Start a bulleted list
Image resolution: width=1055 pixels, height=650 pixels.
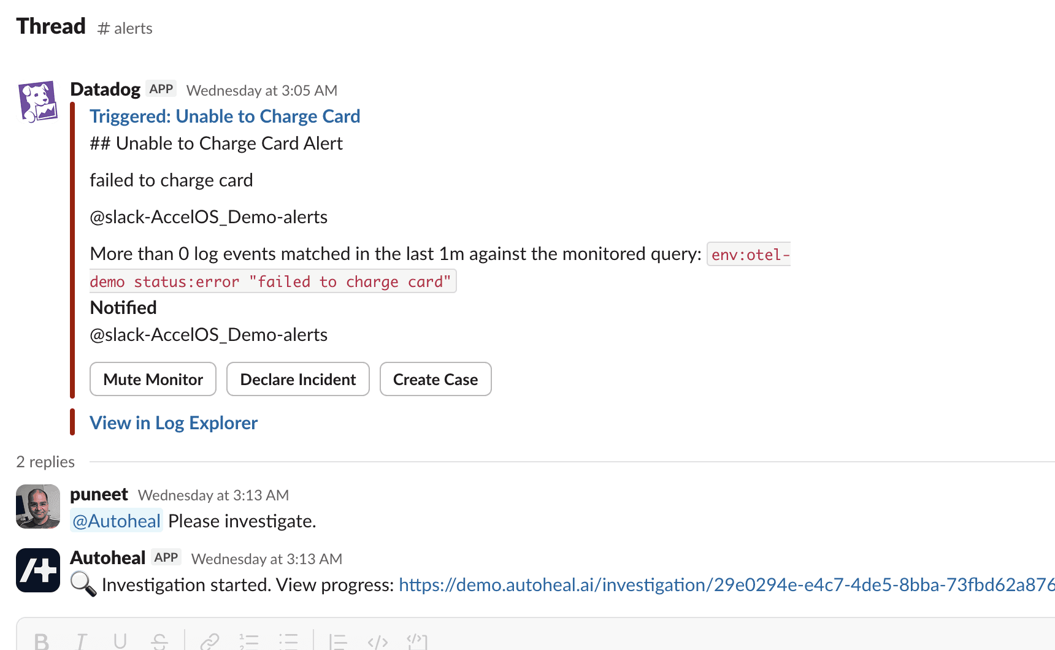pos(288,641)
